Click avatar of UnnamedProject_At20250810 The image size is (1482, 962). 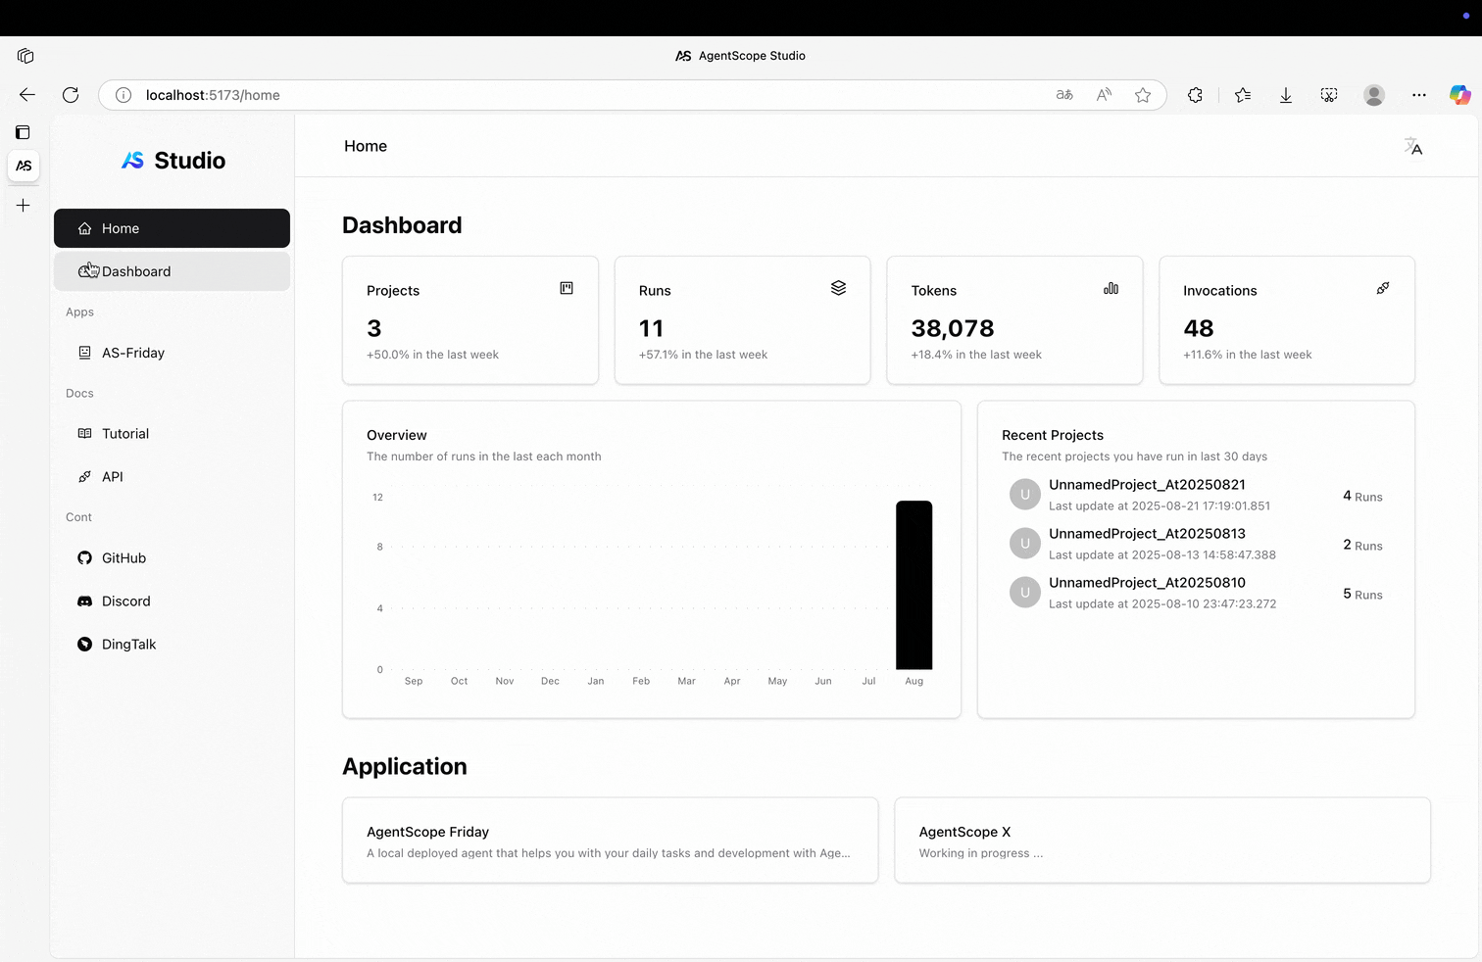tap(1025, 593)
